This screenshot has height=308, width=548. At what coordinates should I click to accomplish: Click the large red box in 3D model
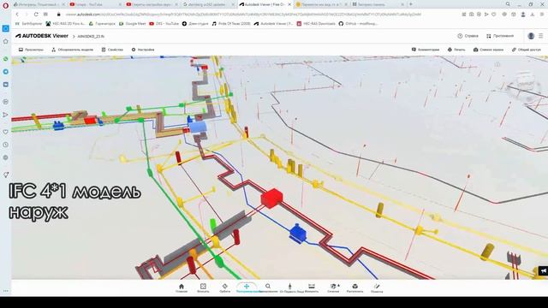271,198
